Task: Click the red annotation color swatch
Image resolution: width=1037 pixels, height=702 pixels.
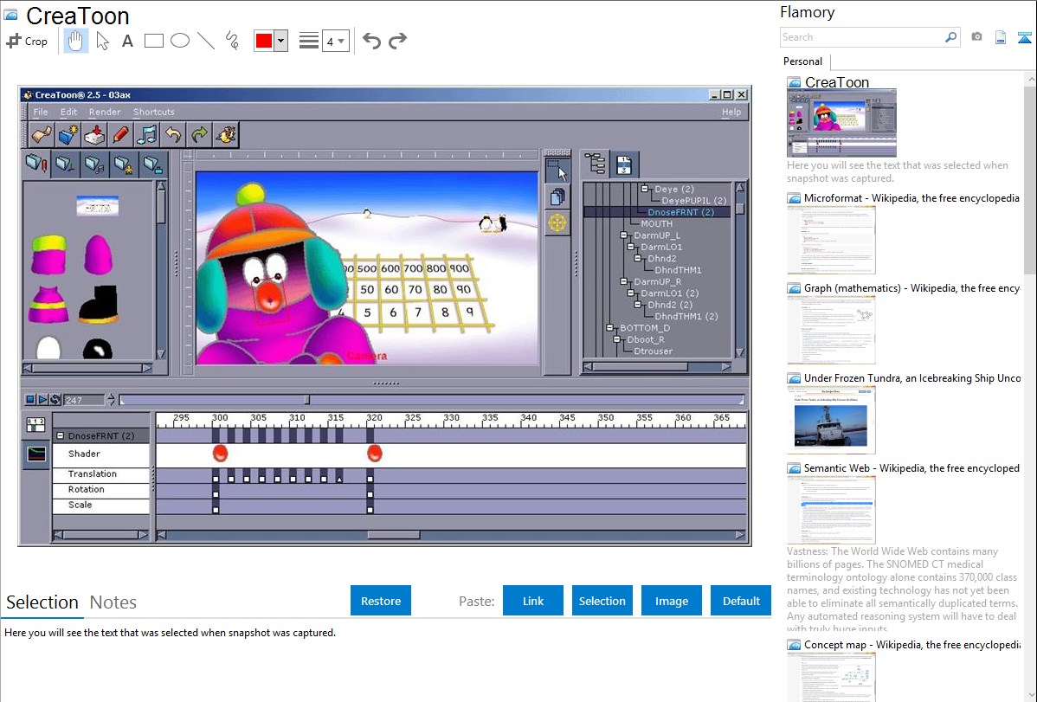Action: pyautogui.click(x=264, y=41)
